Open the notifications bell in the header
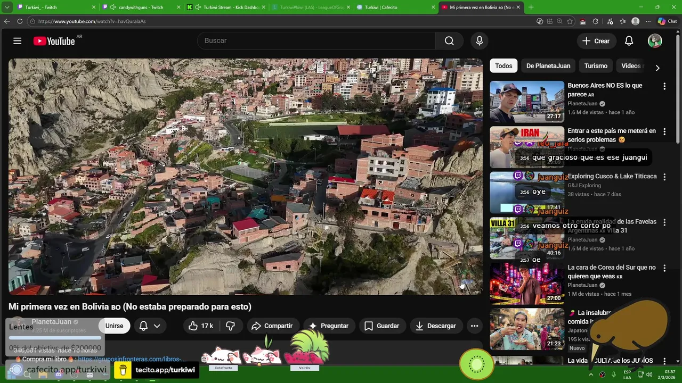The height and width of the screenshot is (383, 682). (629, 41)
